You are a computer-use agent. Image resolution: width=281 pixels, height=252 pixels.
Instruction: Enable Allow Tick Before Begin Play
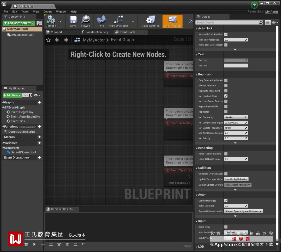click(x=226, y=45)
